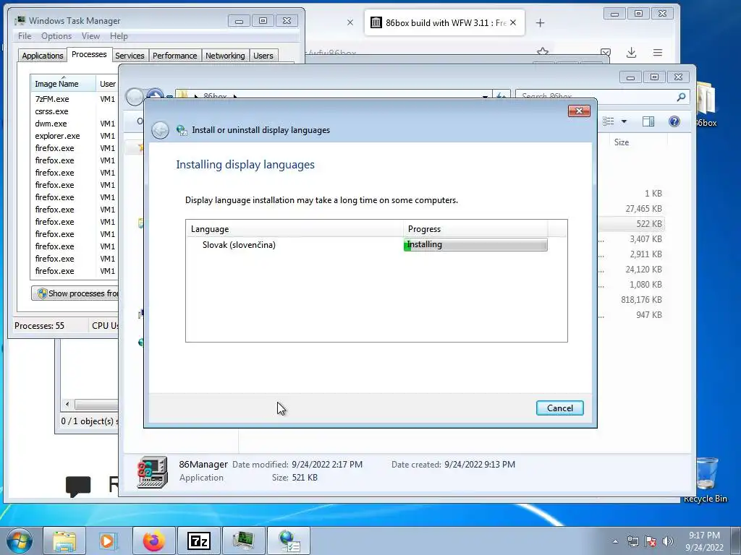Click left arrow of horizontal scrollbar

pos(67,405)
